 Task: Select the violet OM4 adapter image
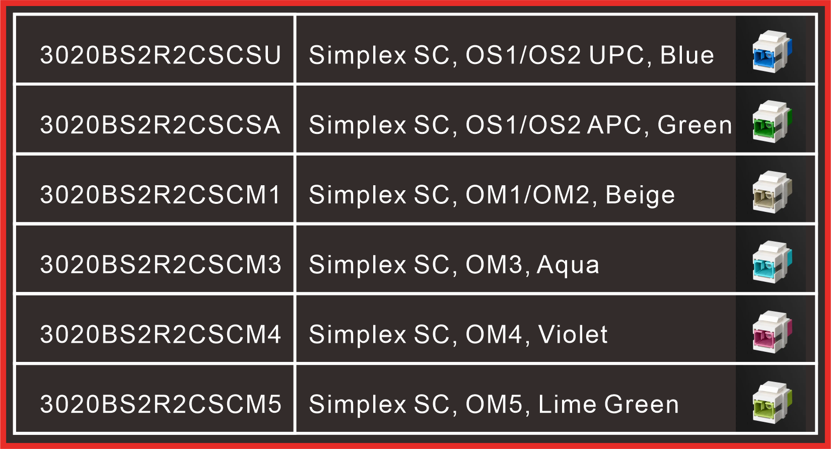772,331
